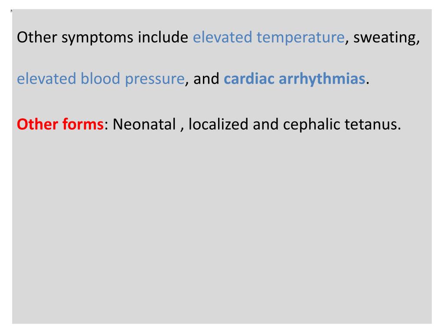Screen dimensions: 444x333
Task: Click the red 'Other forms' heading
Action: point(60,124)
